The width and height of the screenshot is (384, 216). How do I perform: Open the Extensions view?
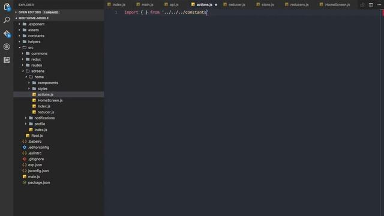[7, 60]
